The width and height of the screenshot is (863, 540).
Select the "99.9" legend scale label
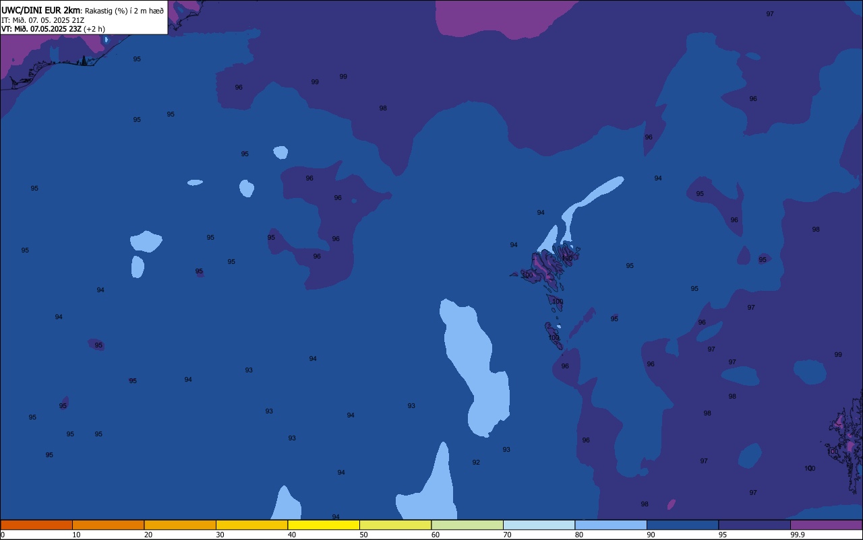click(798, 535)
